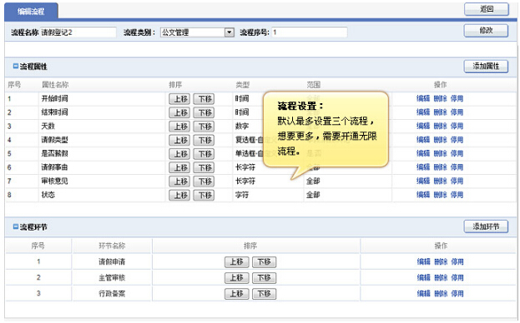The height and width of the screenshot is (323, 520).
Task: Move 天数 attribute up
Action: point(179,127)
